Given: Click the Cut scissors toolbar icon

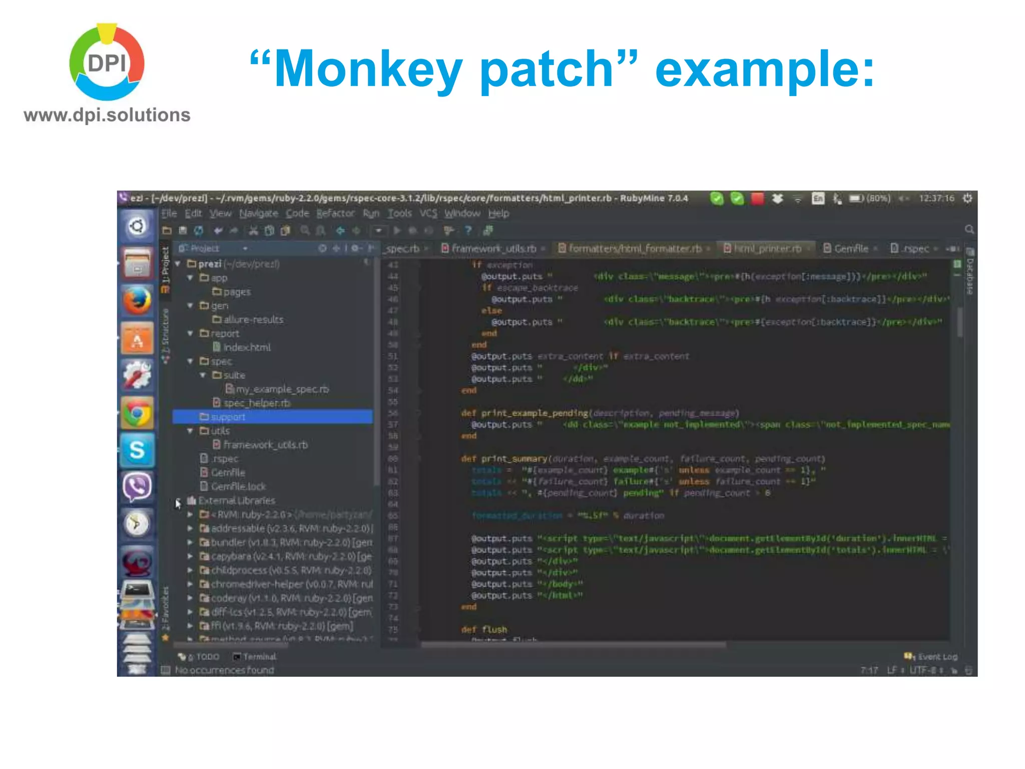Looking at the screenshot, I should tap(254, 230).
